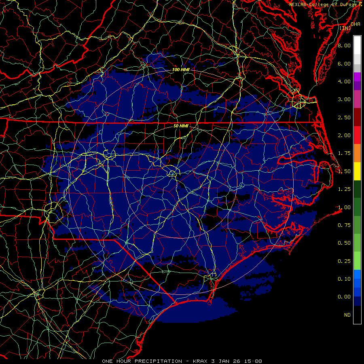Click the 2.00 legend value
The height and width of the screenshot is (364, 364).
tap(344, 135)
